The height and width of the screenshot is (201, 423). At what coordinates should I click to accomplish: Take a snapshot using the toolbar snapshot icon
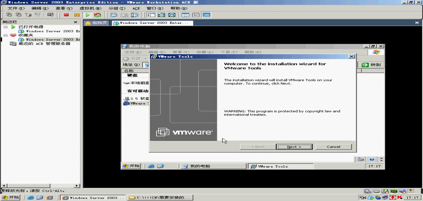point(114,15)
